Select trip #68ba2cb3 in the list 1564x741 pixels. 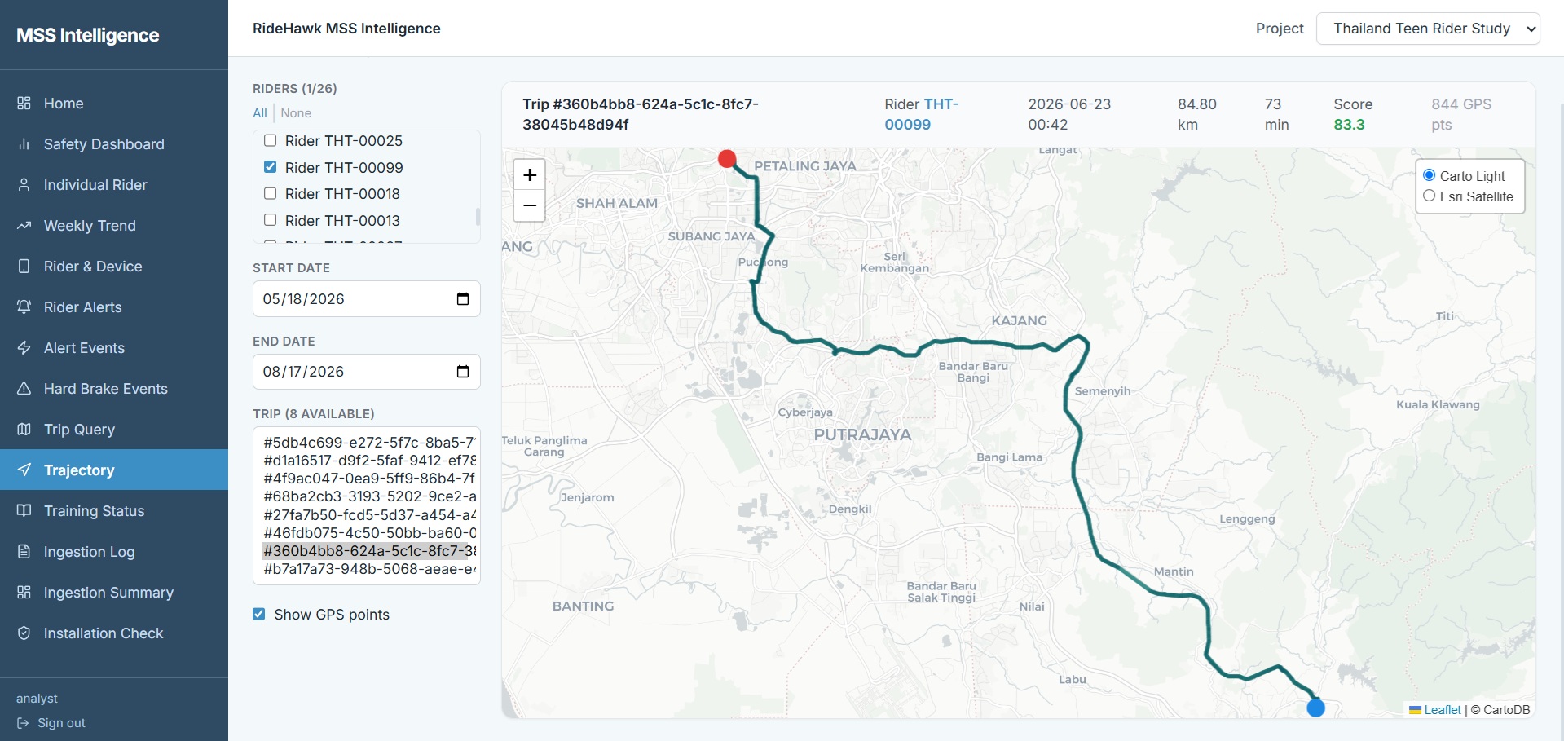(x=369, y=496)
